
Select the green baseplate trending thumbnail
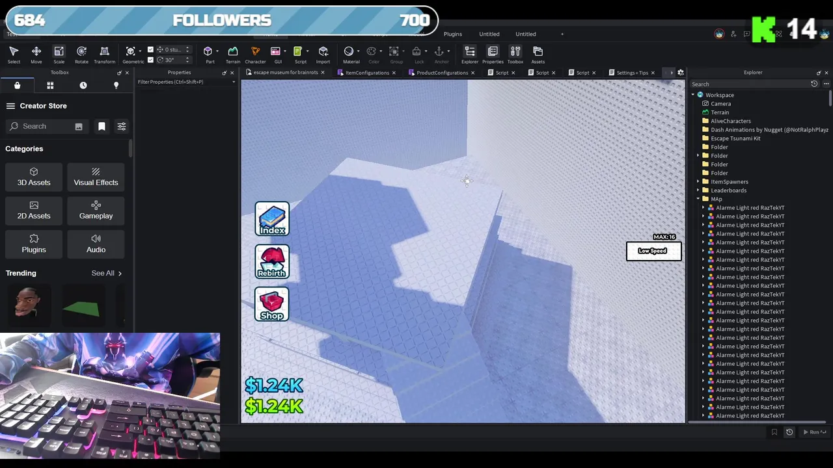click(x=83, y=305)
